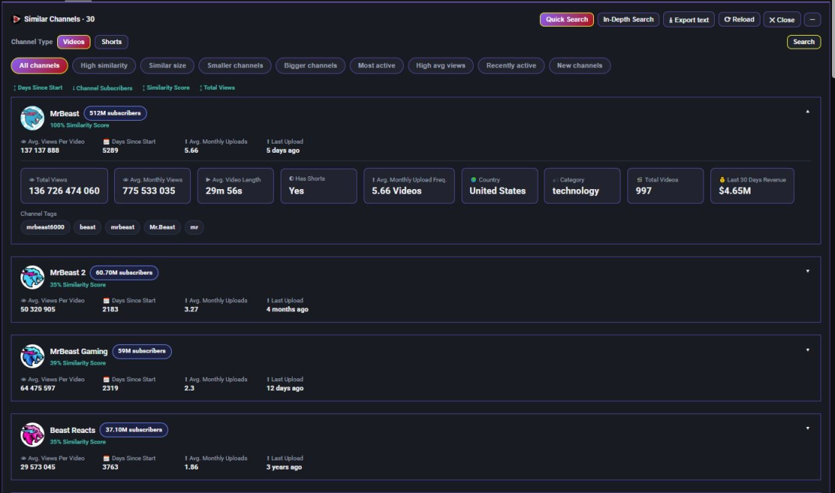
Task: Click the 59M subscribers badge
Action: click(141, 351)
